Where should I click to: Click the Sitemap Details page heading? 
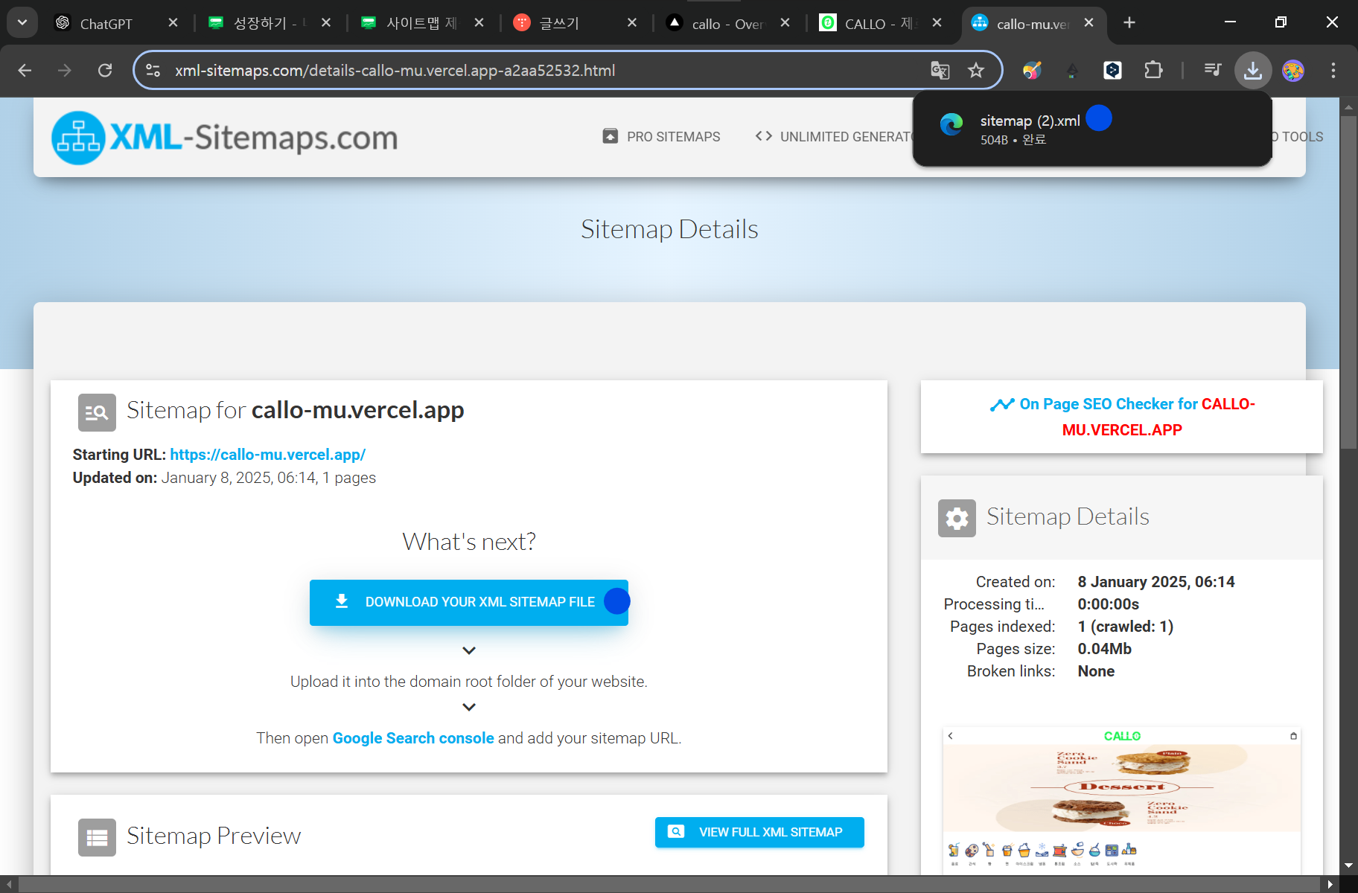669,229
